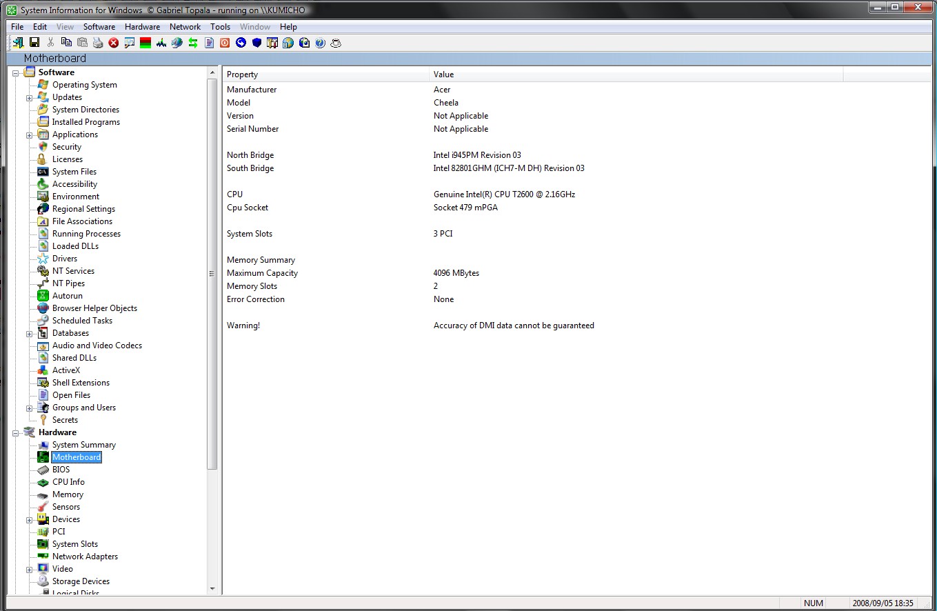The width and height of the screenshot is (937, 611).
Task: Open Browser Helper Objects tree item
Action: 94,308
